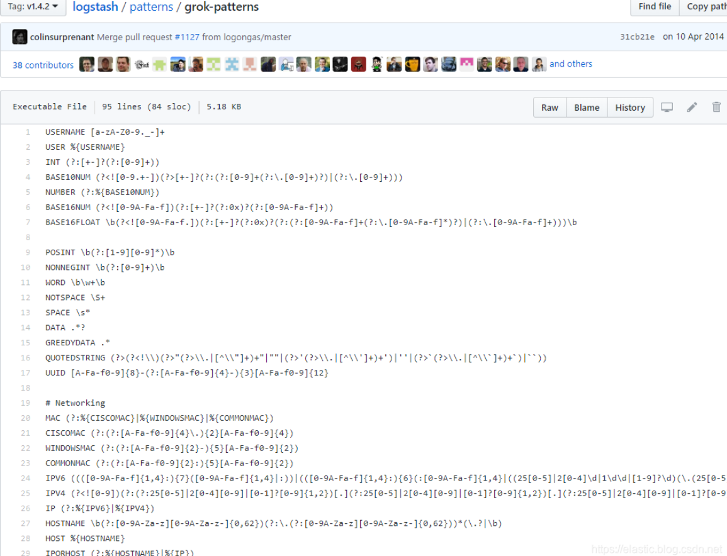Image resolution: width=727 pixels, height=556 pixels.
Task: Click the 'and others' contributors link
Action: point(571,64)
